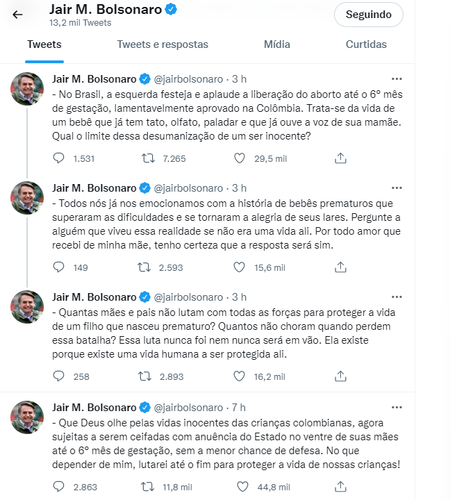Click the back arrow icon

coord(17,14)
